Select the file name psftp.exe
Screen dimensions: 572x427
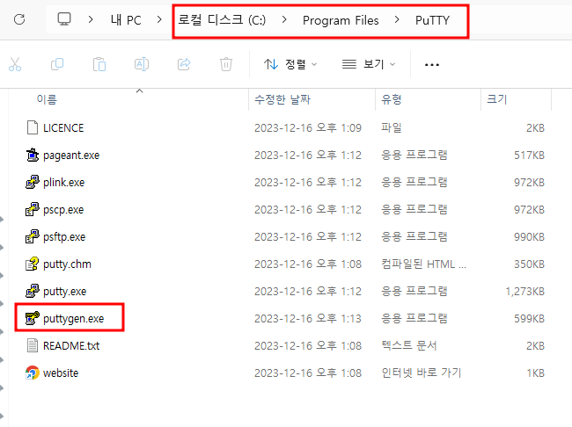(x=64, y=237)
